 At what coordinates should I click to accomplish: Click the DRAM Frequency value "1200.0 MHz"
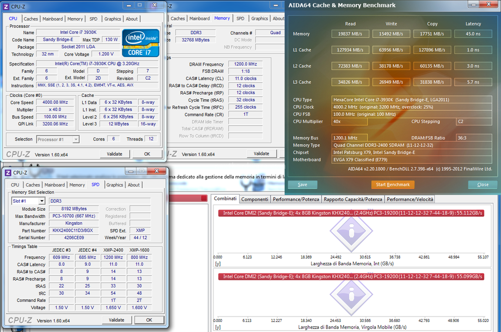(x=245, y=64)
